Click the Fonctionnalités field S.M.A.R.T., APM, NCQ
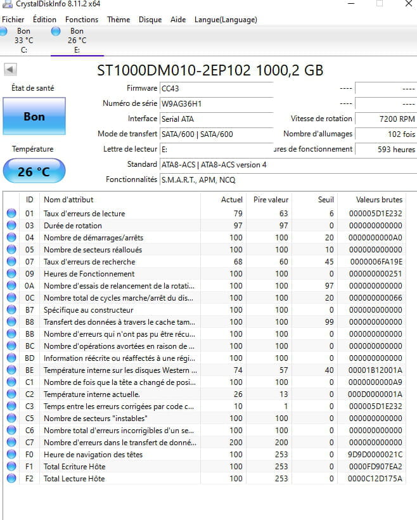 click(288, 180)
